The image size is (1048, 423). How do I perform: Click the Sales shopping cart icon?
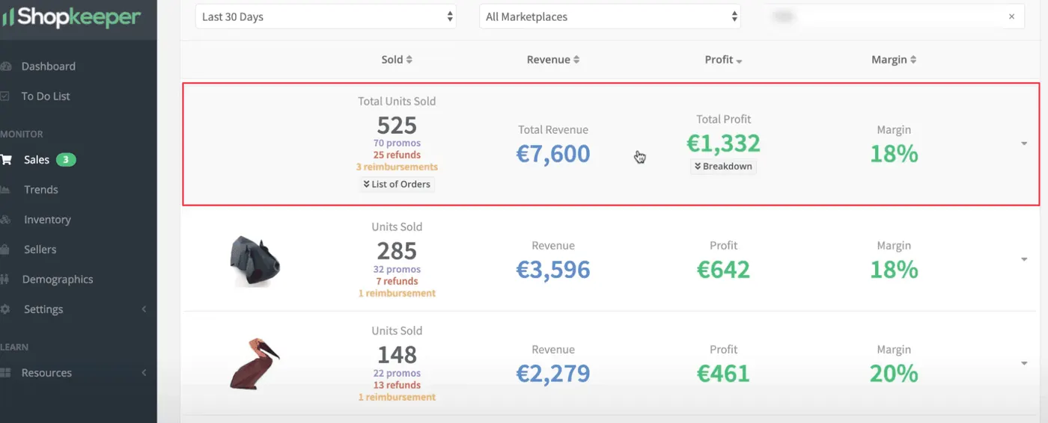[6, 160]
